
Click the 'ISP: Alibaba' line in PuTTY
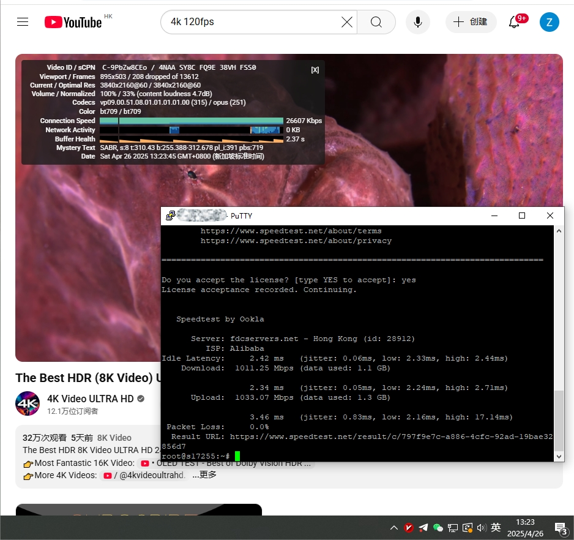[x=234, y=349]
